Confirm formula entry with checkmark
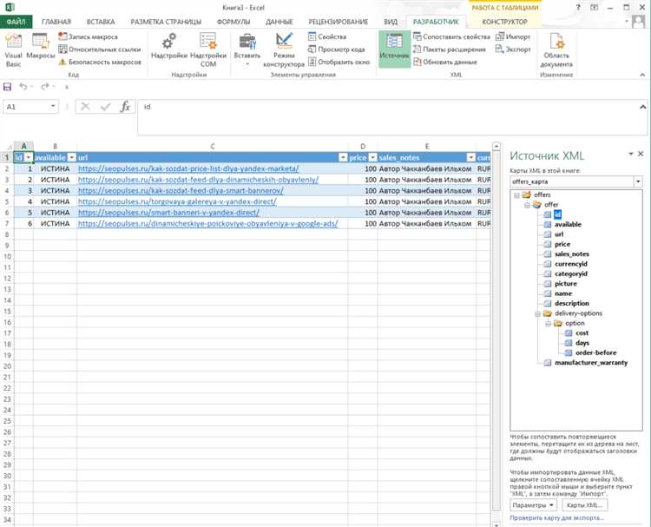 [x=105, y=107]
